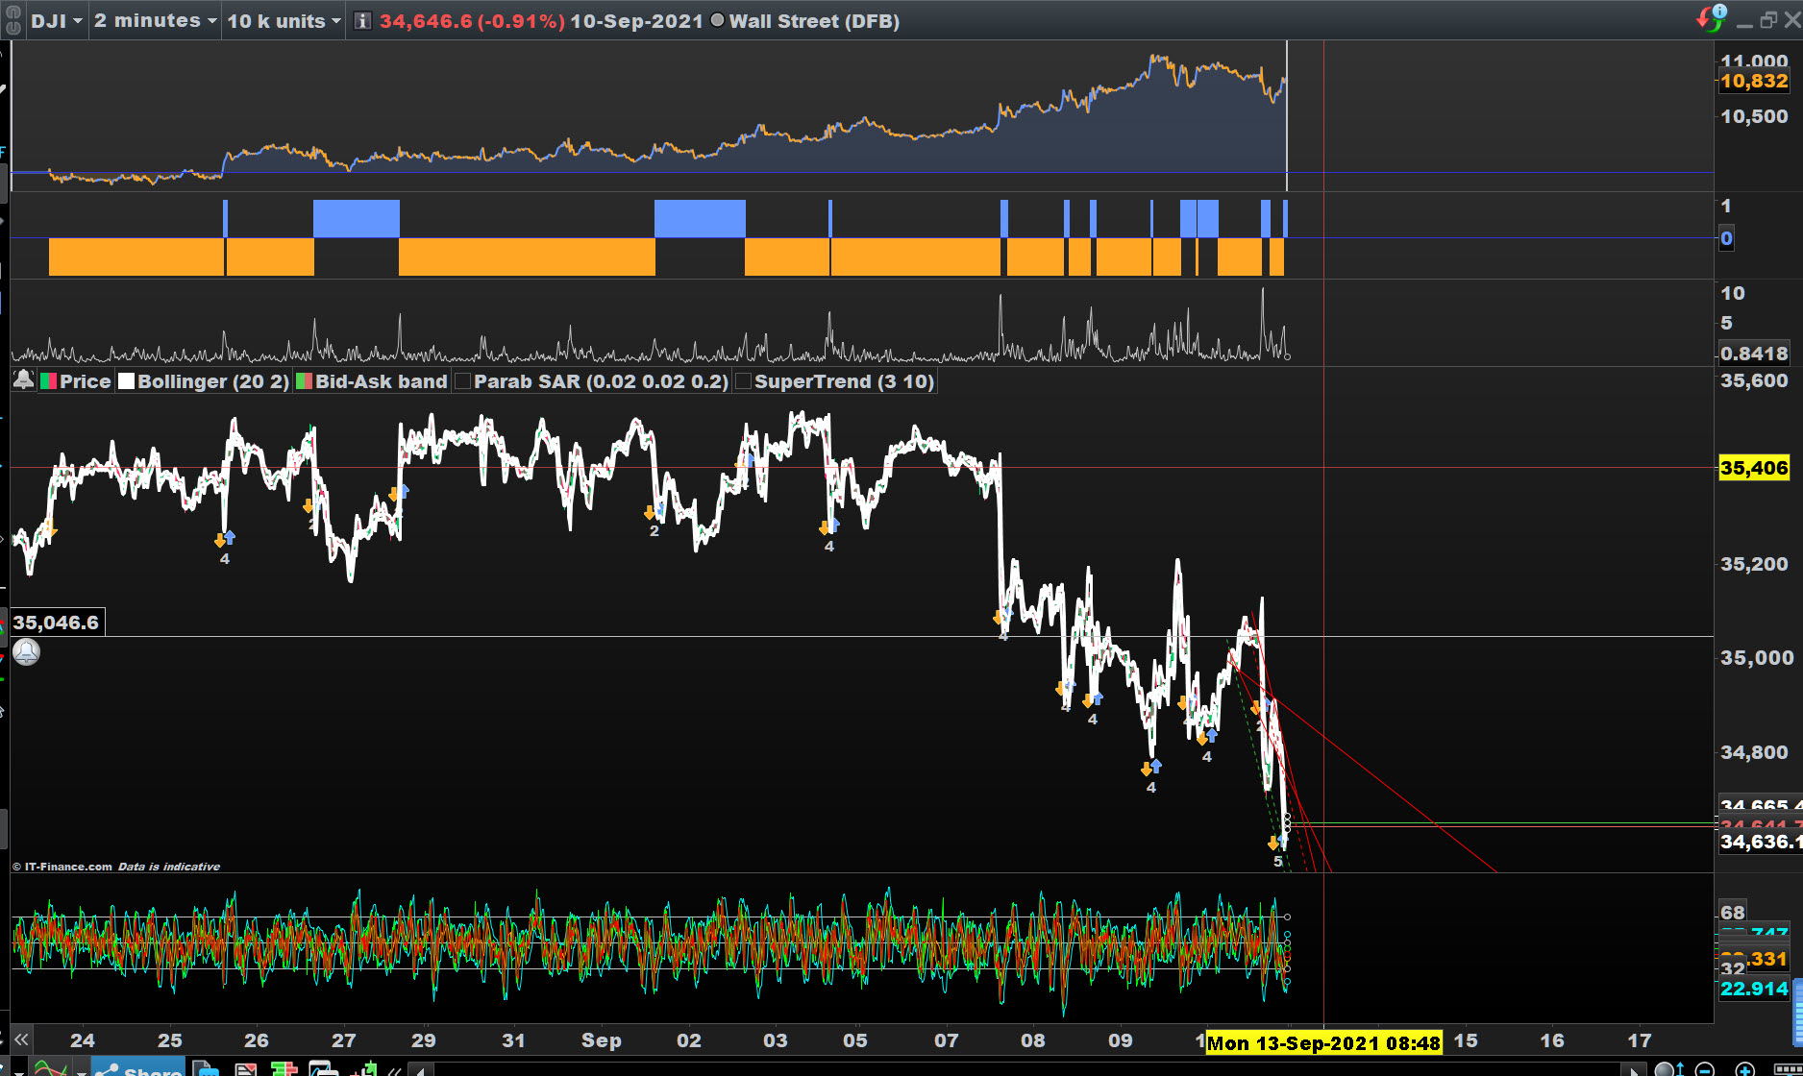The image size is (1803, 1076).
Task: Click the indicator wave icon in bottom toolbar
Action: 50,1068
